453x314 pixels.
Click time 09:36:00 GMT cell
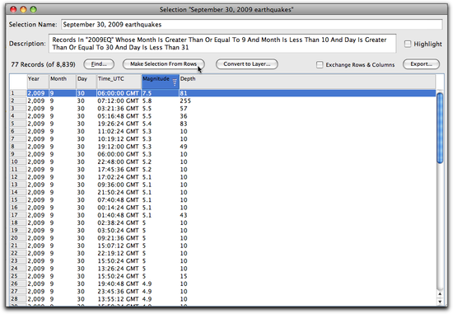[x=119, y=185]
